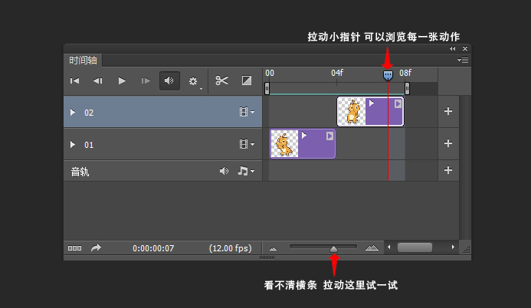Close the timeline panel
The width and height of the screenshot is (531, 308).
pos(465,49)
